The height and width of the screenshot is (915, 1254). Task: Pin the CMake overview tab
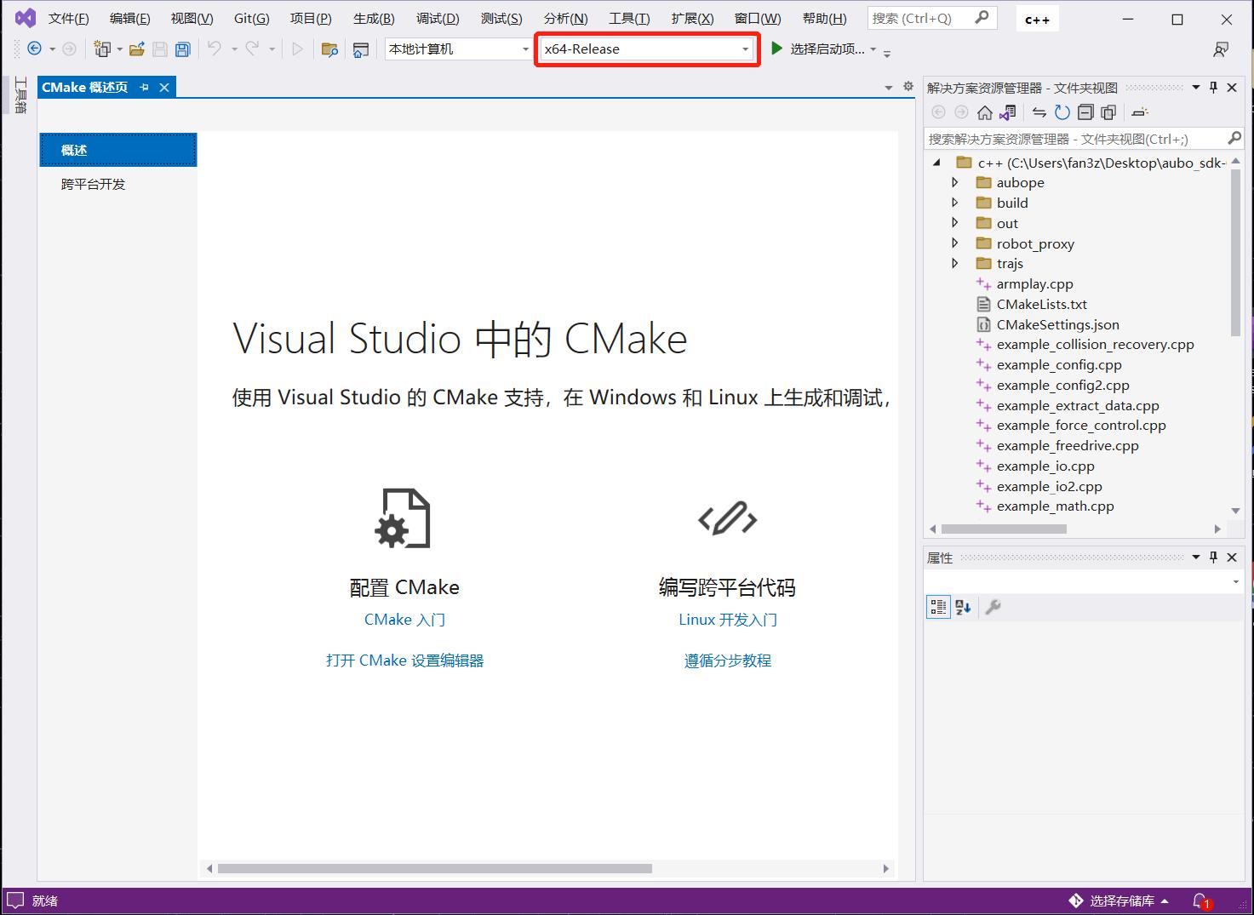click(144, 87)
